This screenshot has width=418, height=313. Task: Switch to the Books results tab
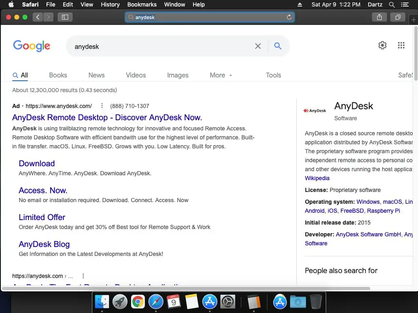click(x=58, y=75)
